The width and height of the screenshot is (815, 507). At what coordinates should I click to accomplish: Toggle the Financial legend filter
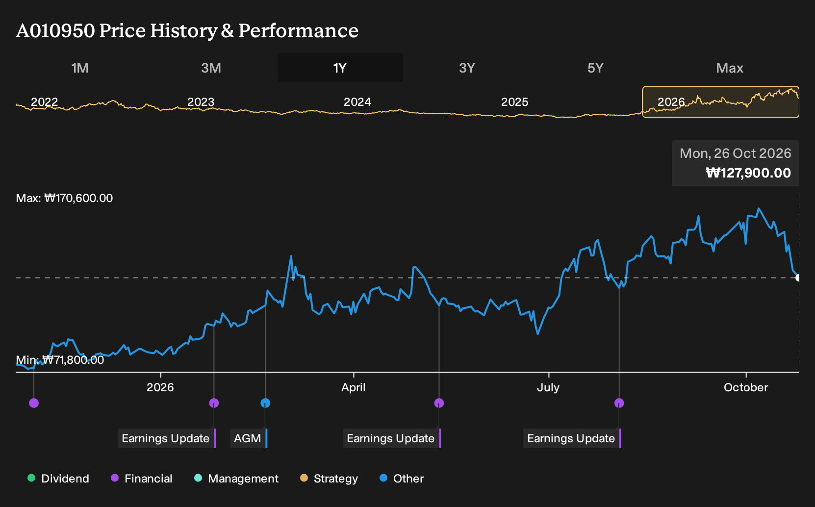142,479
